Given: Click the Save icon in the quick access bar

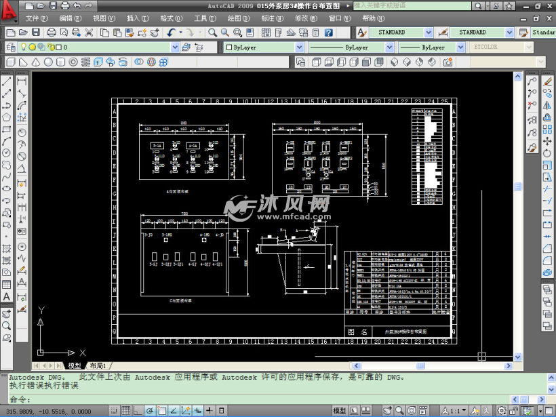Looking at the screenshot, I should pos(52,5).
